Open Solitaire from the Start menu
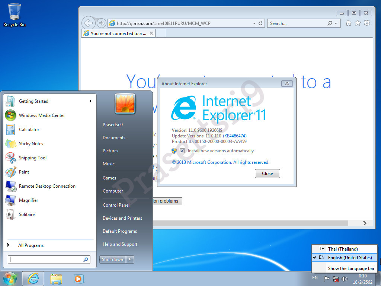The width and height of the screenshot is (381, 286). [50, 214]
